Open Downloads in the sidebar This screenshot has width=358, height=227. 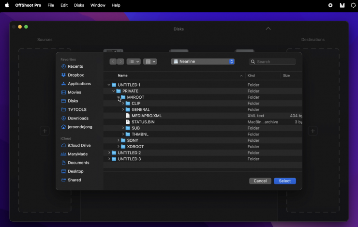(78, 118)
